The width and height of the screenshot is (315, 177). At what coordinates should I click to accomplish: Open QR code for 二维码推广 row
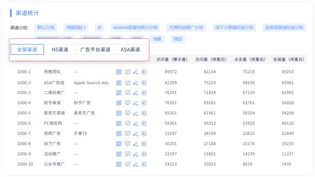119,93
